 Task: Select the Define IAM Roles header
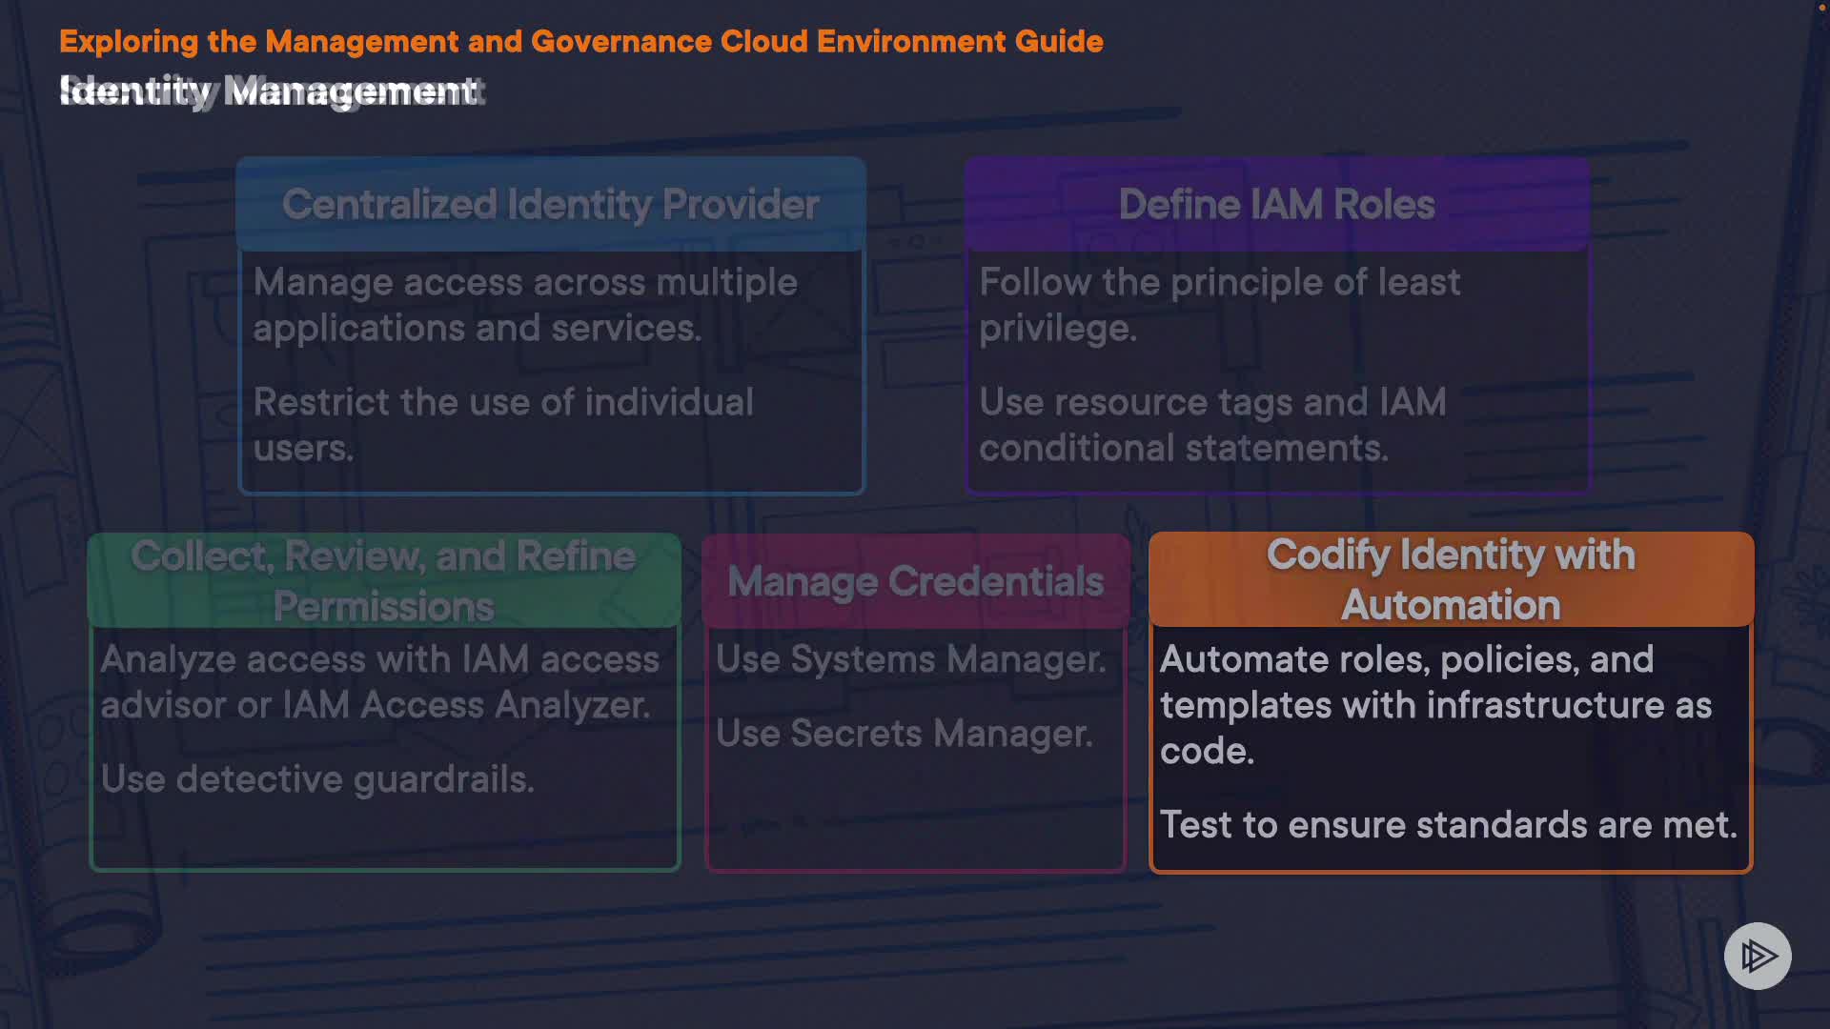[x=1276, y=204]
